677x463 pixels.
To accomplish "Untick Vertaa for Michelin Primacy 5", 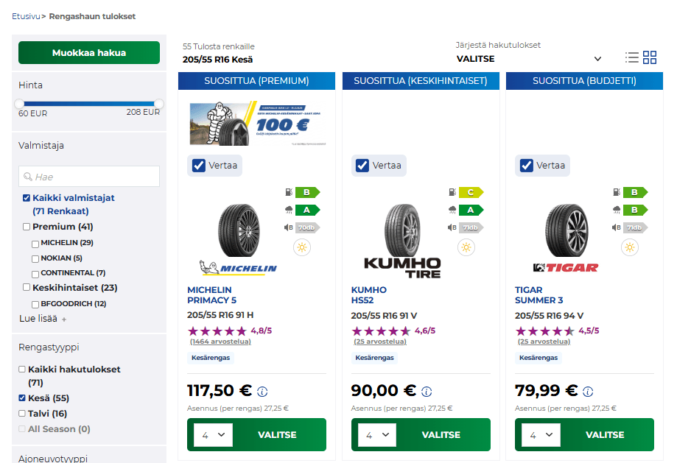I will 199,166.
